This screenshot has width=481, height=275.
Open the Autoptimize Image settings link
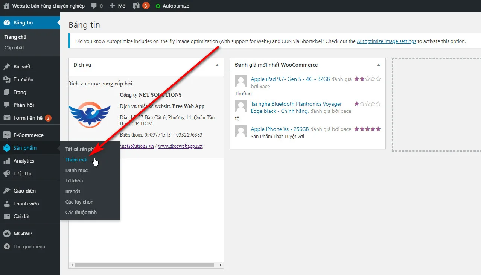(x=387, y=41)
